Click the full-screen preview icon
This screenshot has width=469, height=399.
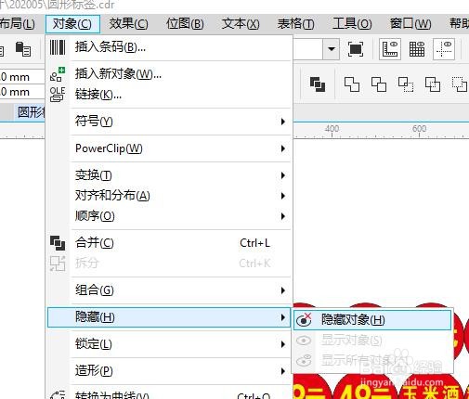point(356,49)
